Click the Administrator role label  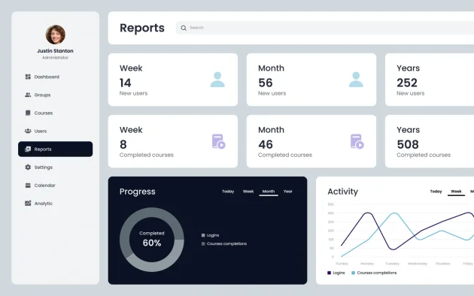pyautogui.click(x=56, y=58)
